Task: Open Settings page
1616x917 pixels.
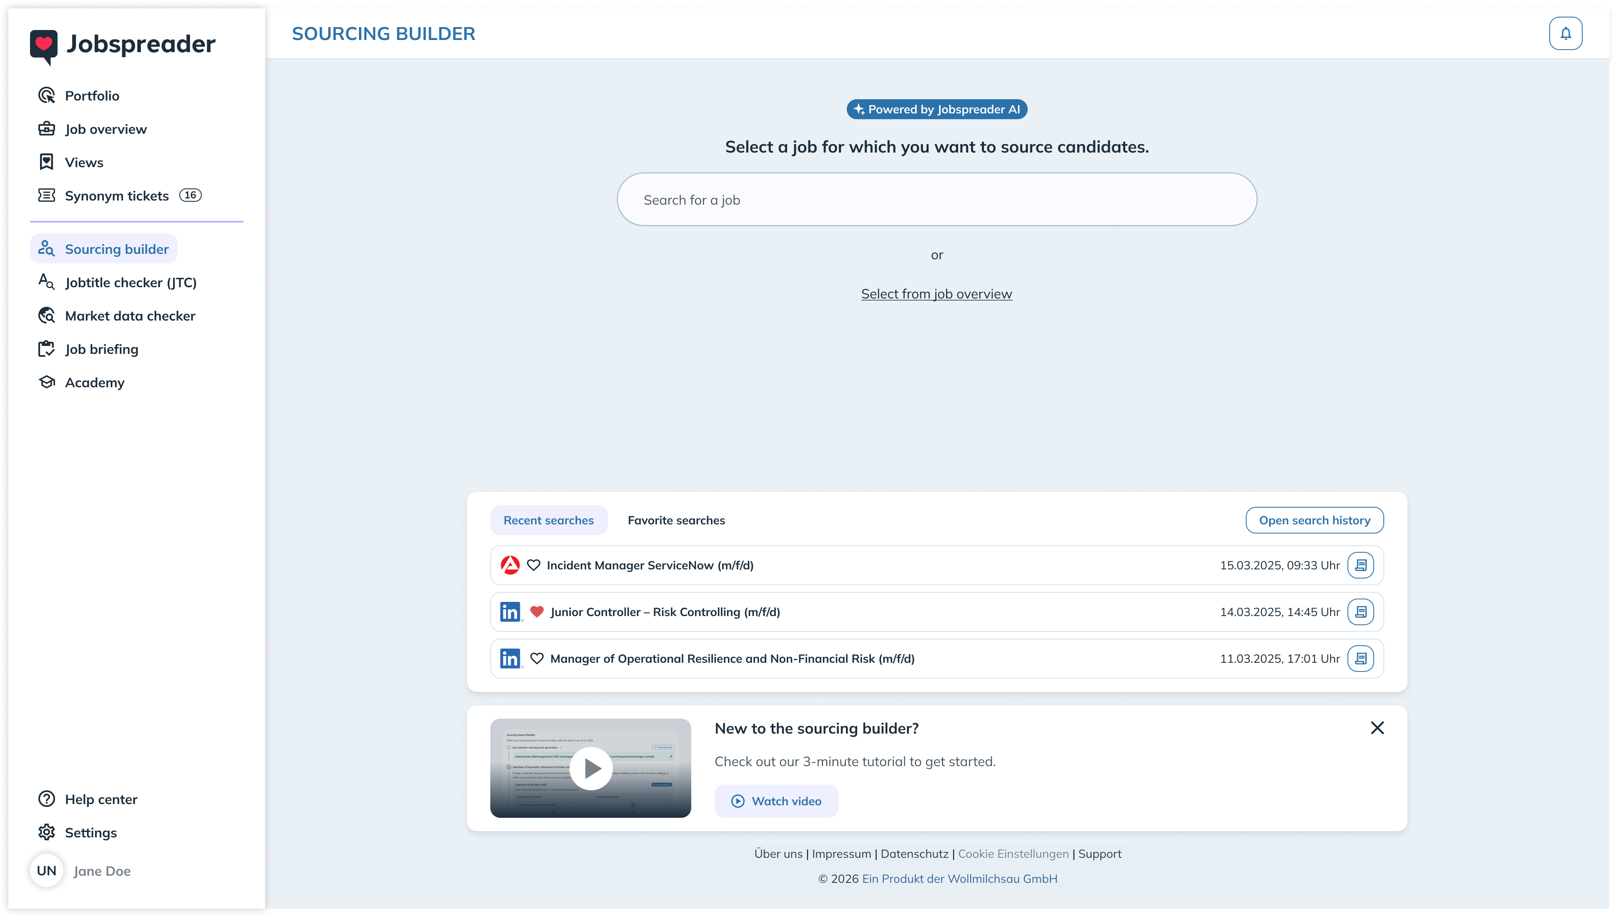Action: pos(91,833)
